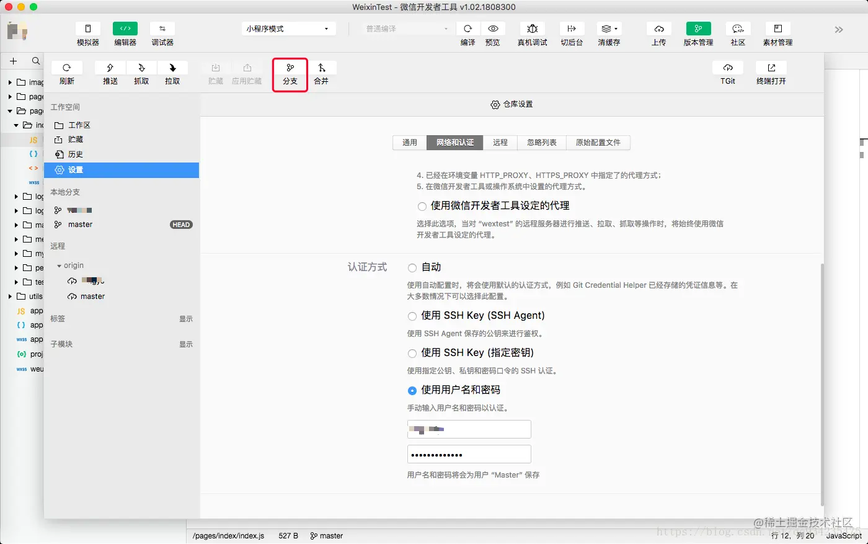Viewport: 868px width, 544px height.
Task: Open the 小程序模式 mode dropdown
Action: point(288,29)
